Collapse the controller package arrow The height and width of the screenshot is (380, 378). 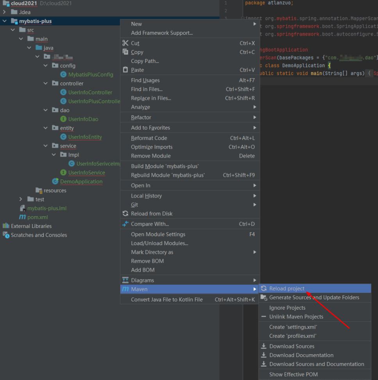[46, 83]
